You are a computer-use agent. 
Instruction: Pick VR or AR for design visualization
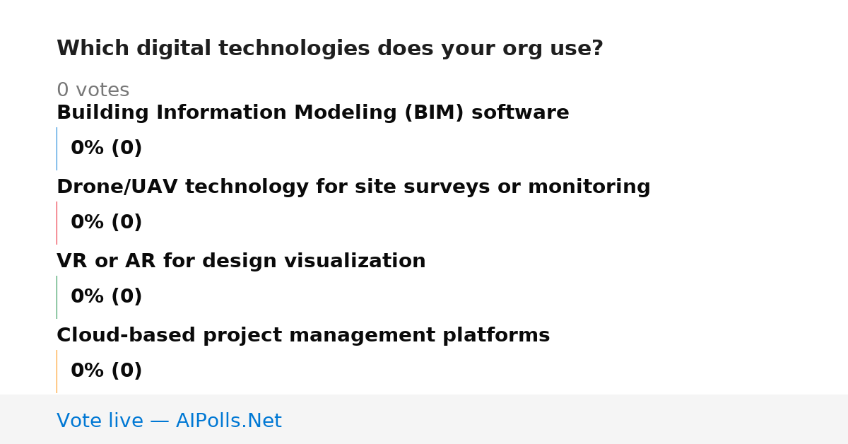coord(241,262)
